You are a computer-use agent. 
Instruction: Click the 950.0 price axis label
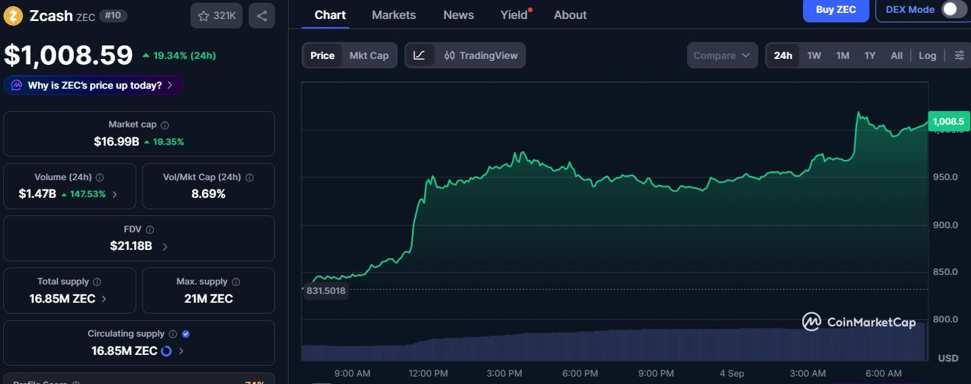pyautogui.click(x=946, y=177)
